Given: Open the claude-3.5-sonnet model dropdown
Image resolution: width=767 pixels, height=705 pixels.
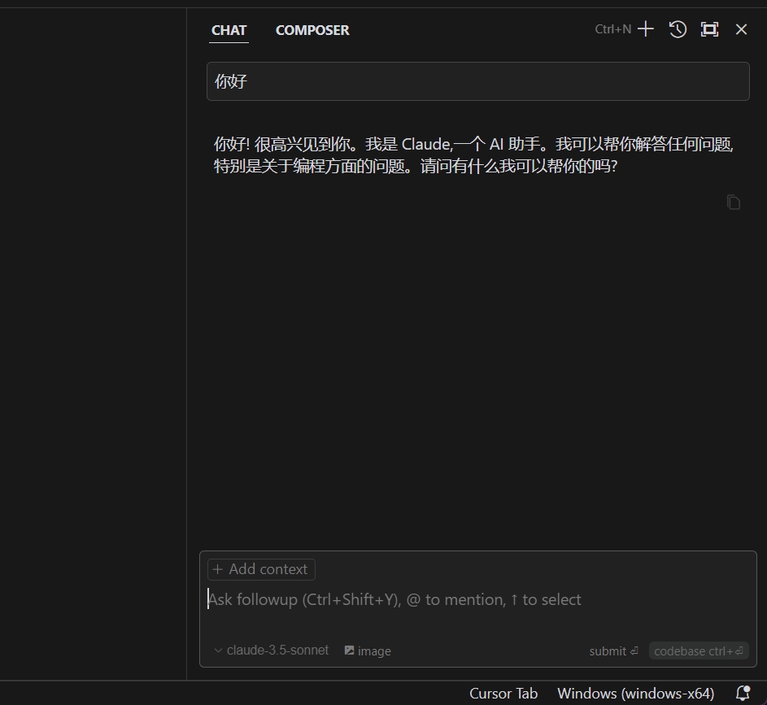Looking at the screenshot, I should tap(277, 651).
